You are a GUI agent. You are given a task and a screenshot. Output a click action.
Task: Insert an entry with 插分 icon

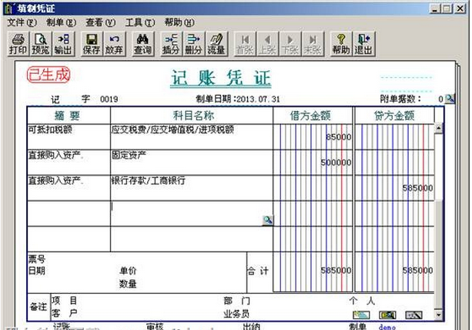tap(172, 43)
